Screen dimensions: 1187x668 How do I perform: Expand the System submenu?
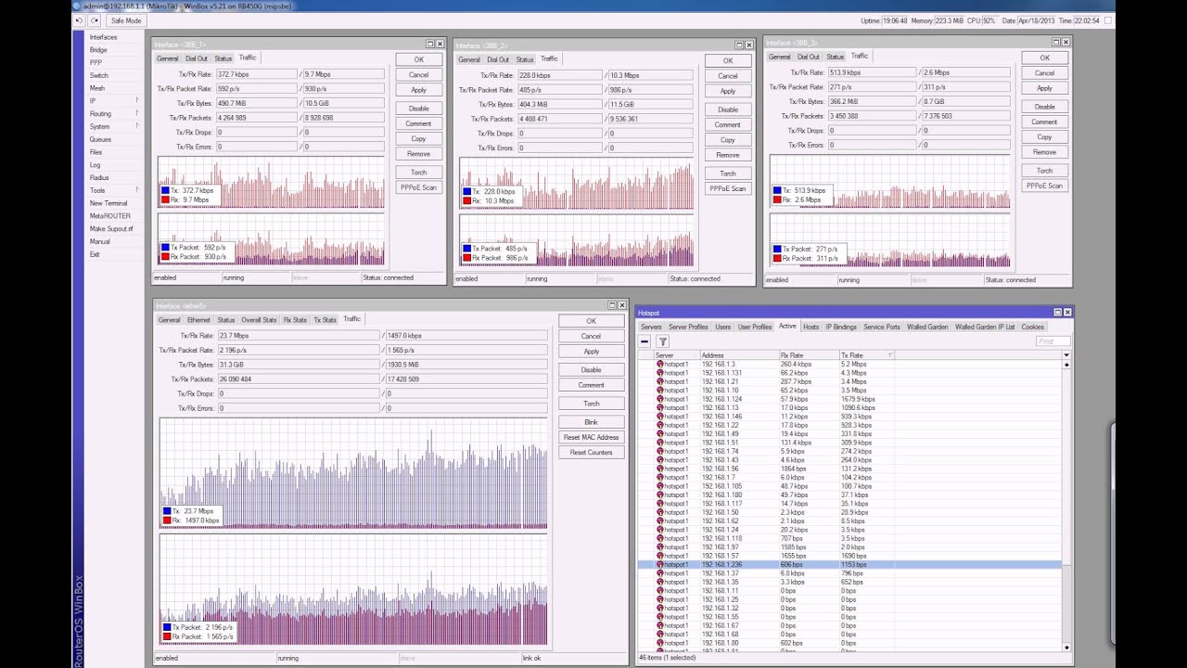[137, 126]
